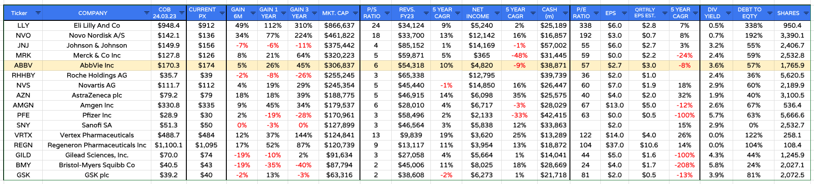Select the $14,169 net income cell

point(482,45)
